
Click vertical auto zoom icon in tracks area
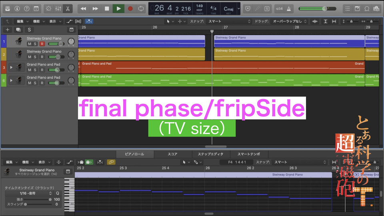[326, 21]
